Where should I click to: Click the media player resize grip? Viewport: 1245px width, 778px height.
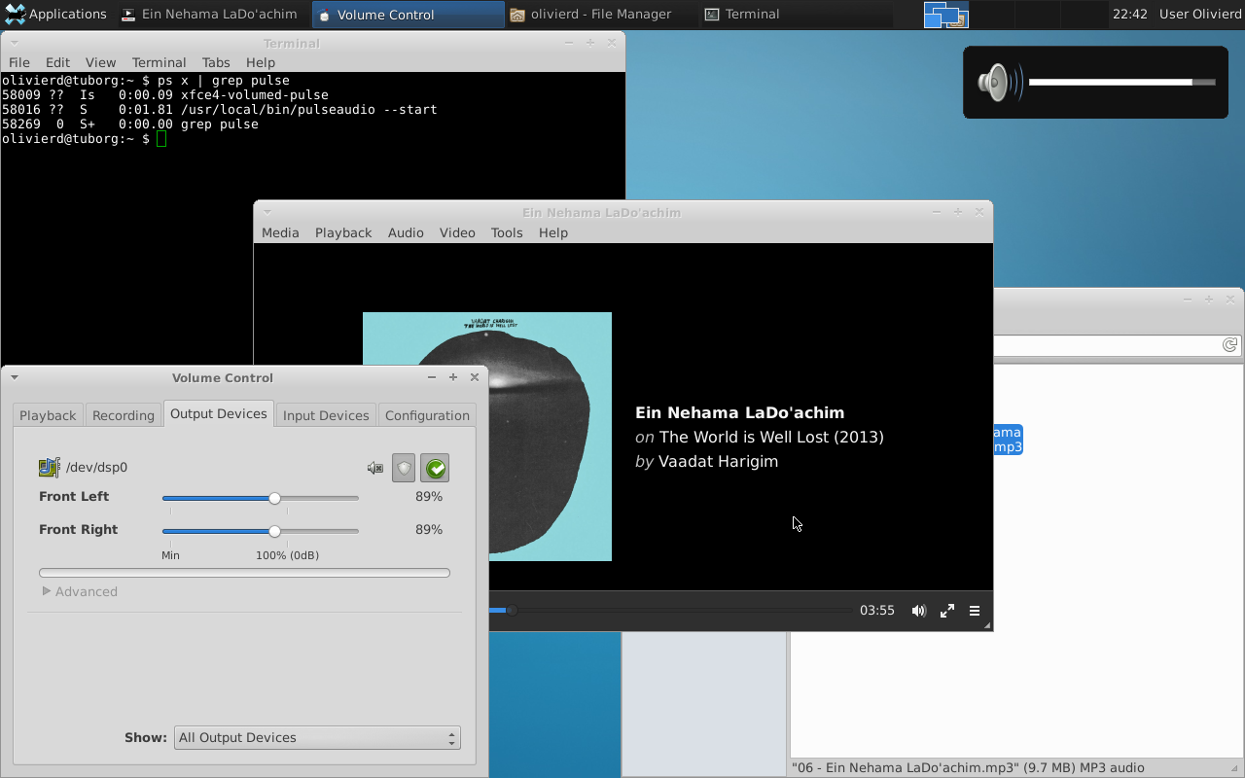pos(987,625)
